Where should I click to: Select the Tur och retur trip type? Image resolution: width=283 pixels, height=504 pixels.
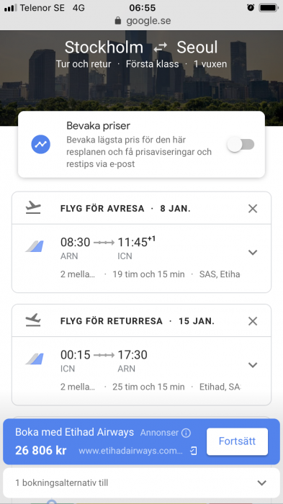tap(84, 64)
